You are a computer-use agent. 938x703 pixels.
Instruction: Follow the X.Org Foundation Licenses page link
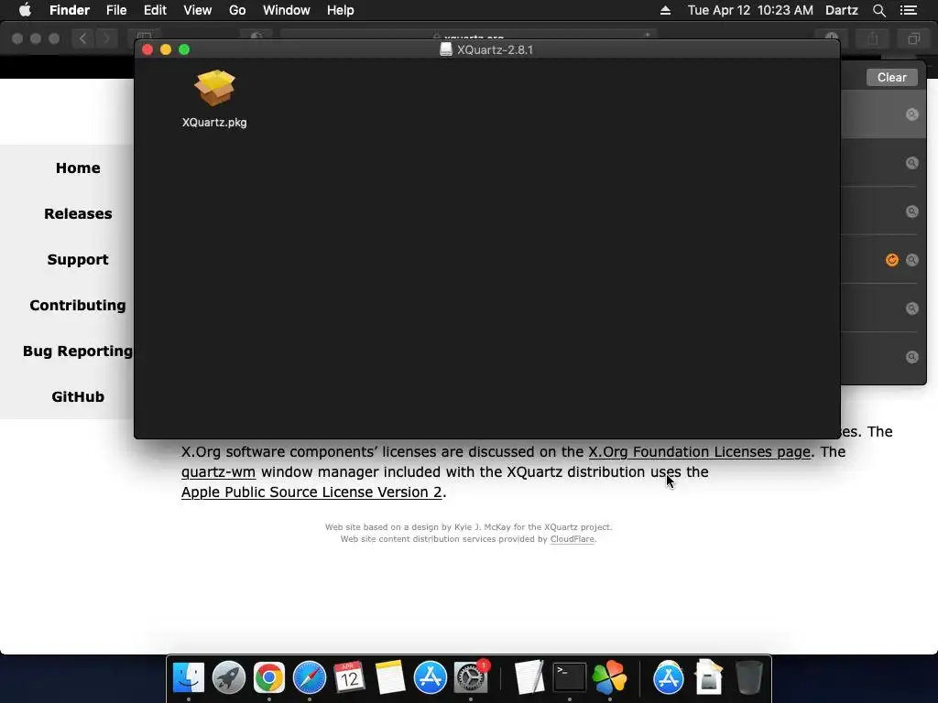[x=699, y=452]
